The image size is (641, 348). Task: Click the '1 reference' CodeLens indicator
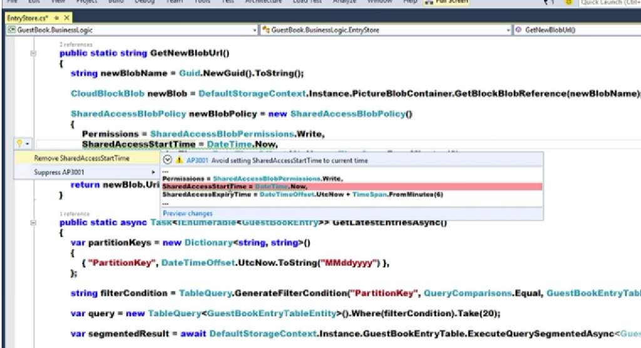coord(74,213)
